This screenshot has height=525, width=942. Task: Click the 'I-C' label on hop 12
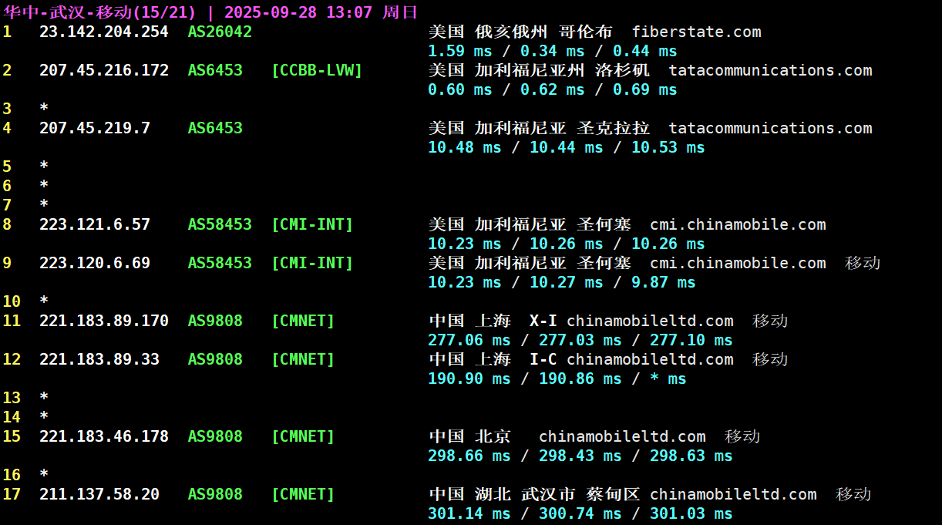(543, 359)
